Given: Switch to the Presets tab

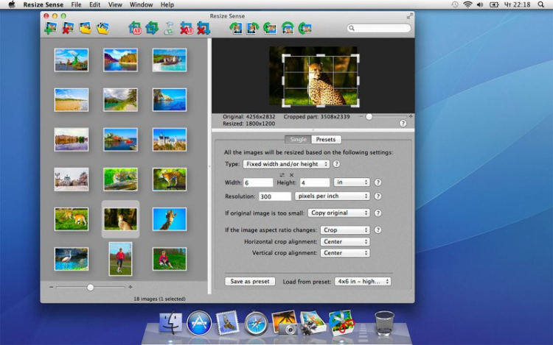Looking at the screenshot, I should pyautogui.click(x=325, y=139).
